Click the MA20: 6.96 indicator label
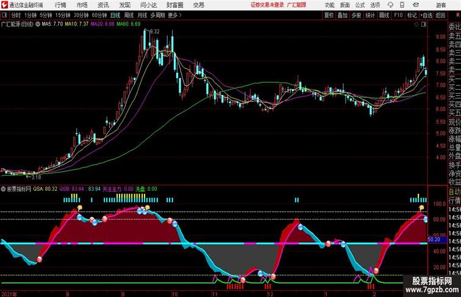Viewport: 461px width, 297px height. pos(102,24)
